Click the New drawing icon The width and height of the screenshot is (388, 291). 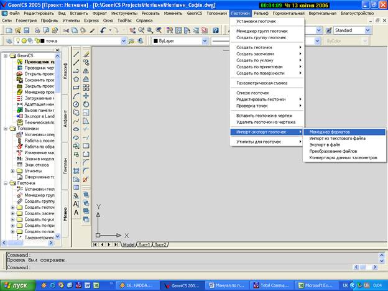pyautogui.click(x=9, y=30)
